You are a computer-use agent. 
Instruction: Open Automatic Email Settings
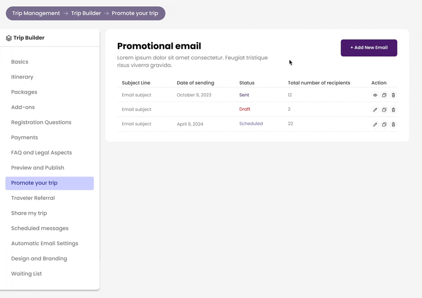point(44,244)
